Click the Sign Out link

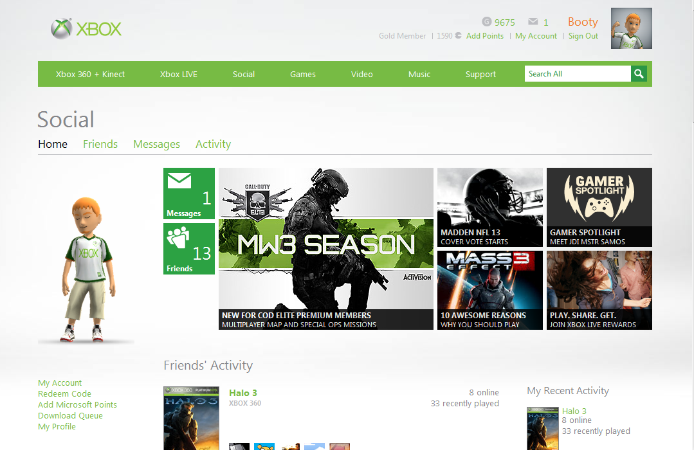click(583, 36)
